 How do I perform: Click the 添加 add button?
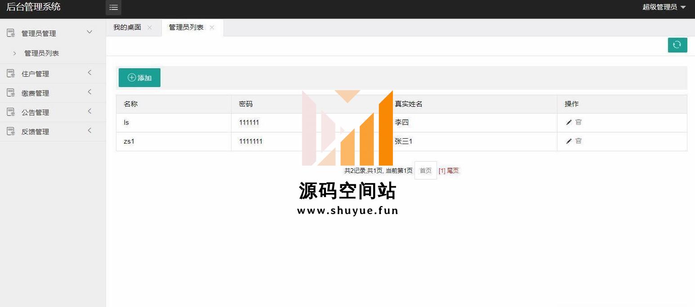[x=139, y=78]
